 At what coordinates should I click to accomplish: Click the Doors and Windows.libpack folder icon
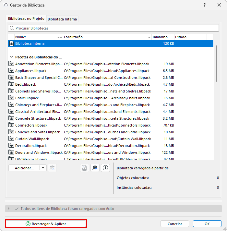click(11, 152)
